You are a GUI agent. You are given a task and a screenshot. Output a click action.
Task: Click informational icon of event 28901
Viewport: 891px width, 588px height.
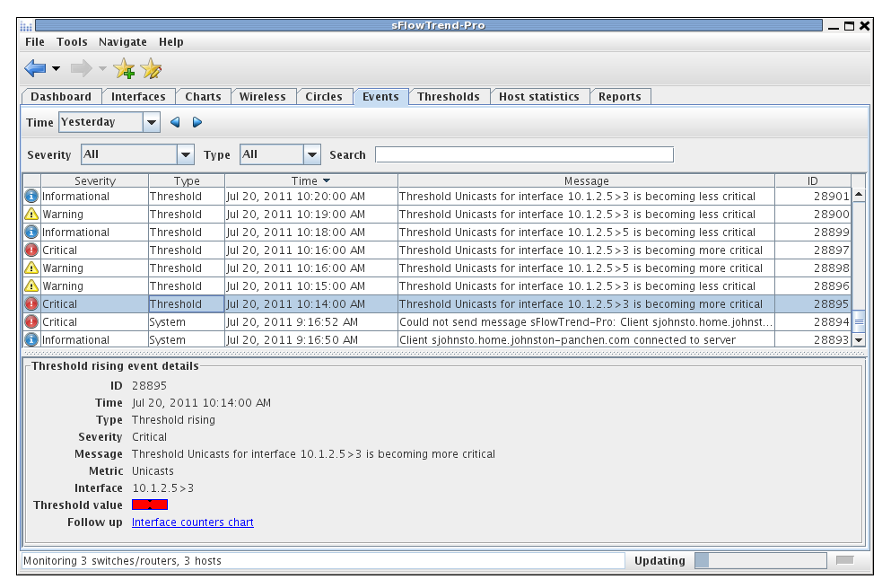[31, 197]
